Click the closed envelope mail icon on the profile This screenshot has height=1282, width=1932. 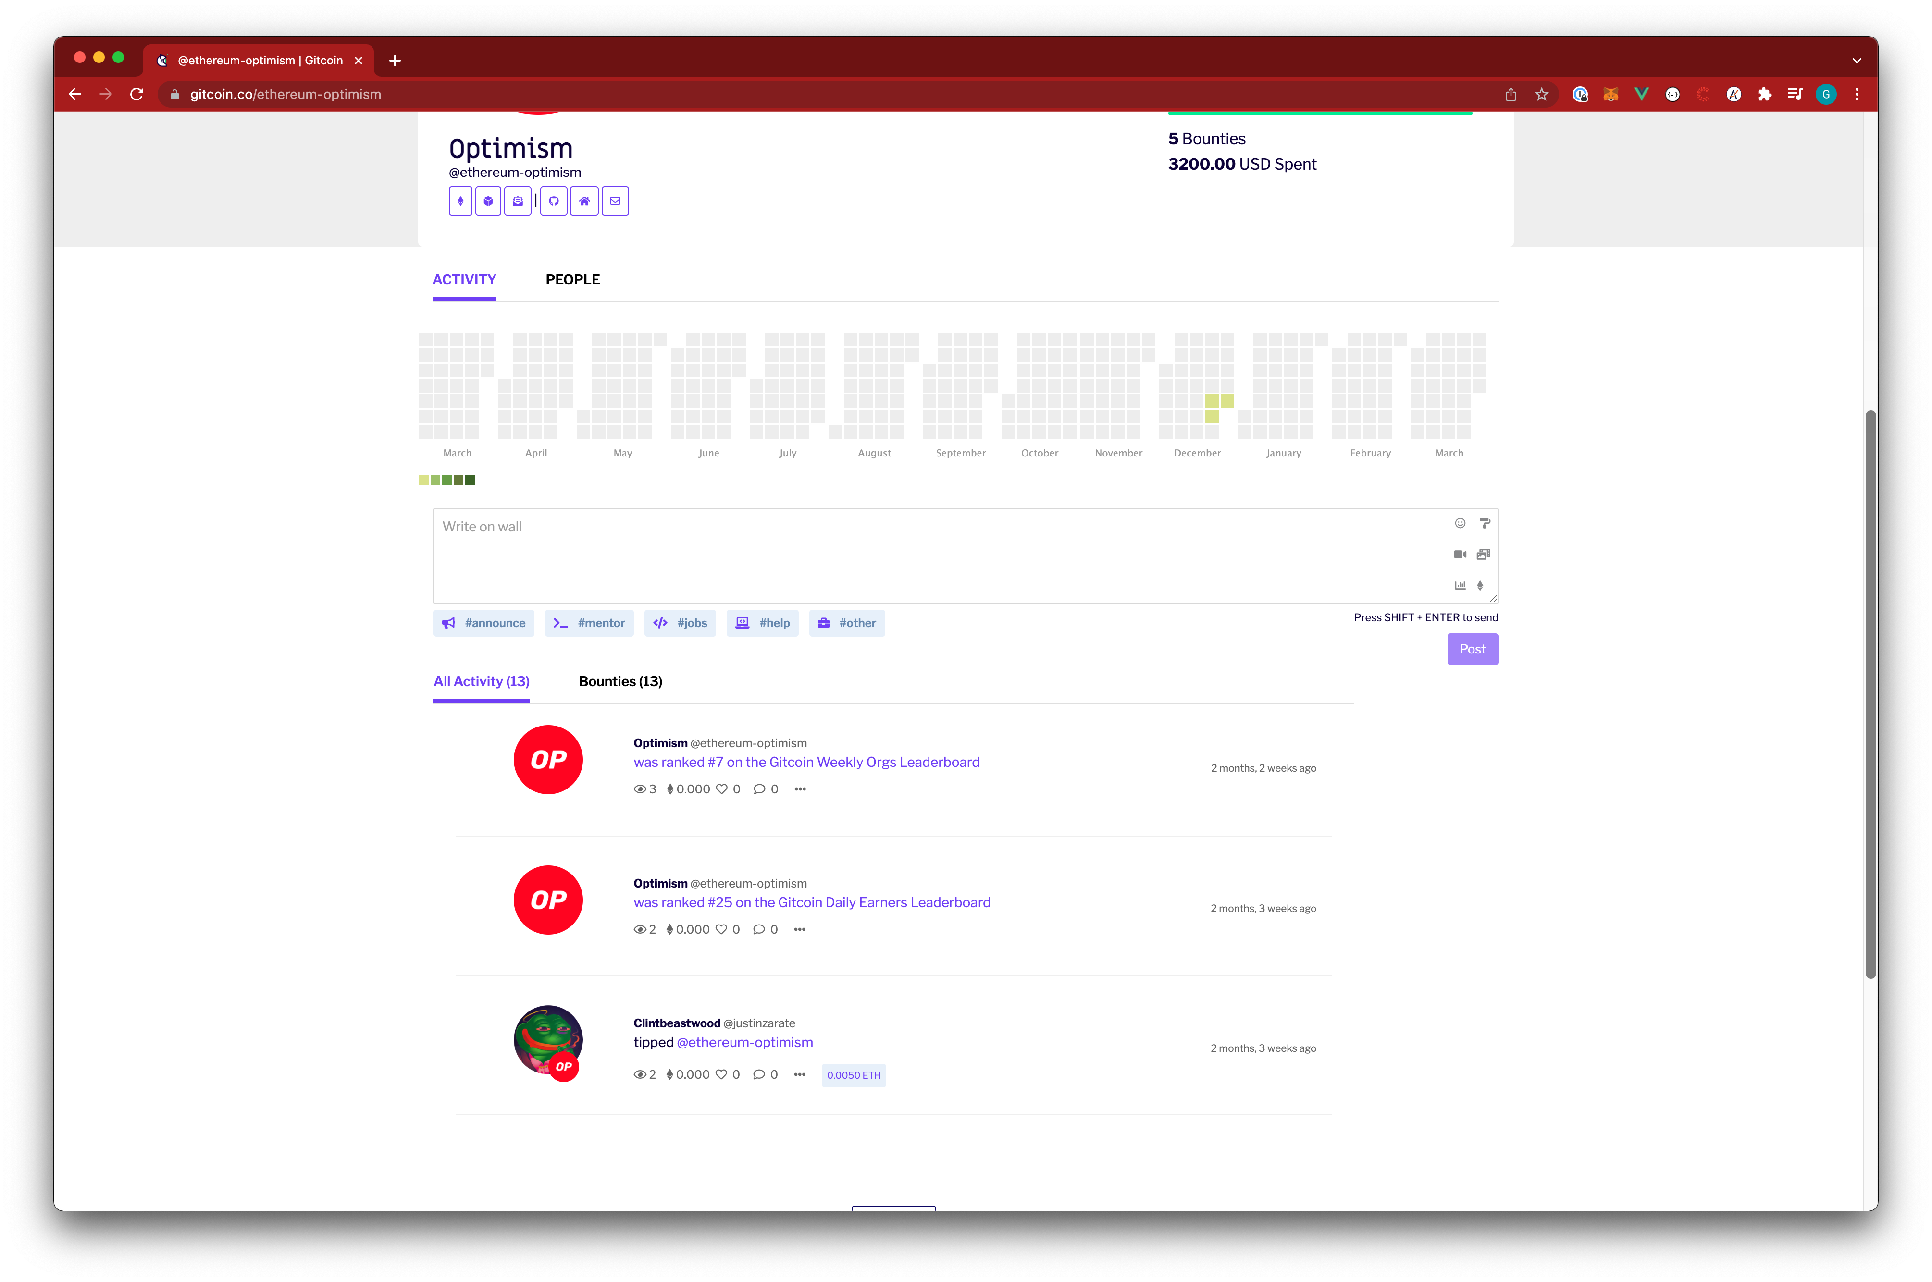615,201
